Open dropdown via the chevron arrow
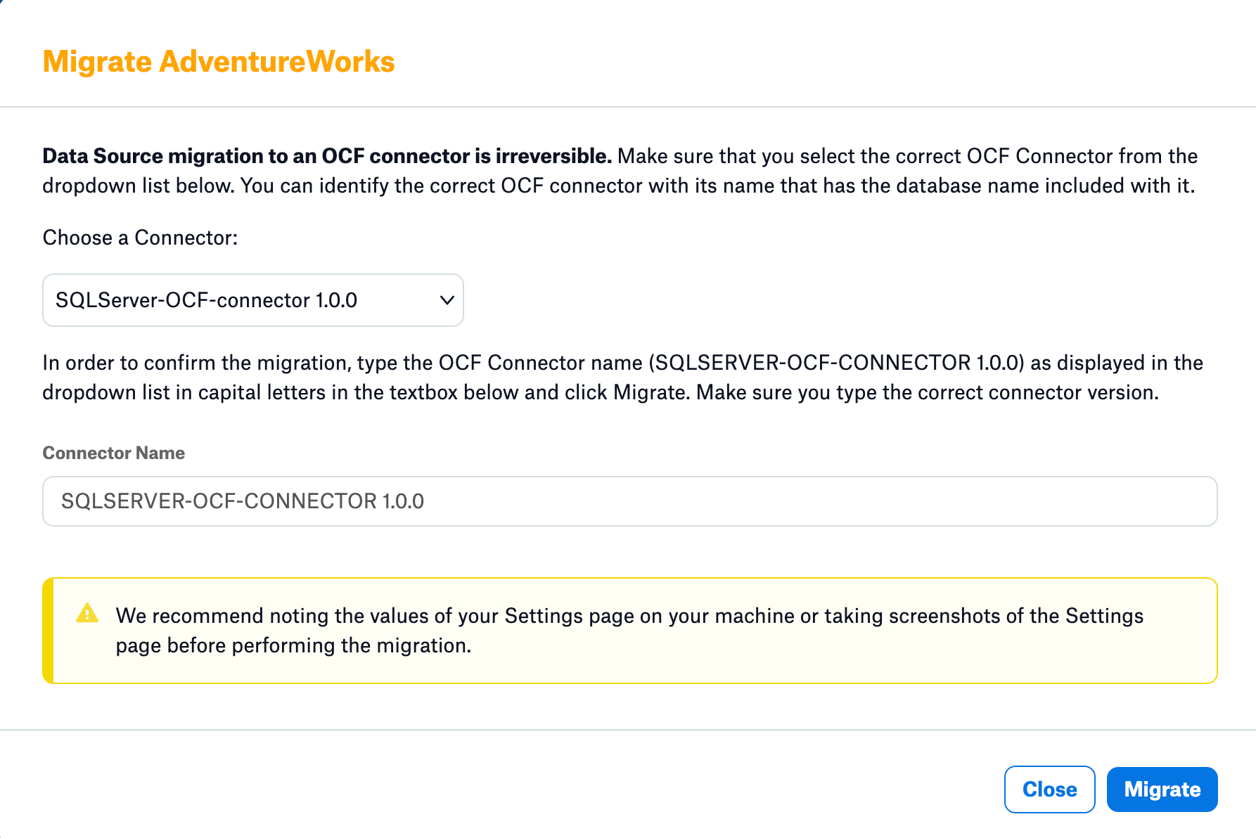Screen dimensions: 1256x838 point(447,300)
